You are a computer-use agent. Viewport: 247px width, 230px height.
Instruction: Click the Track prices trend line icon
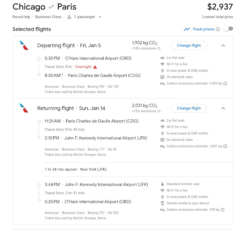[x=187, y=29]
